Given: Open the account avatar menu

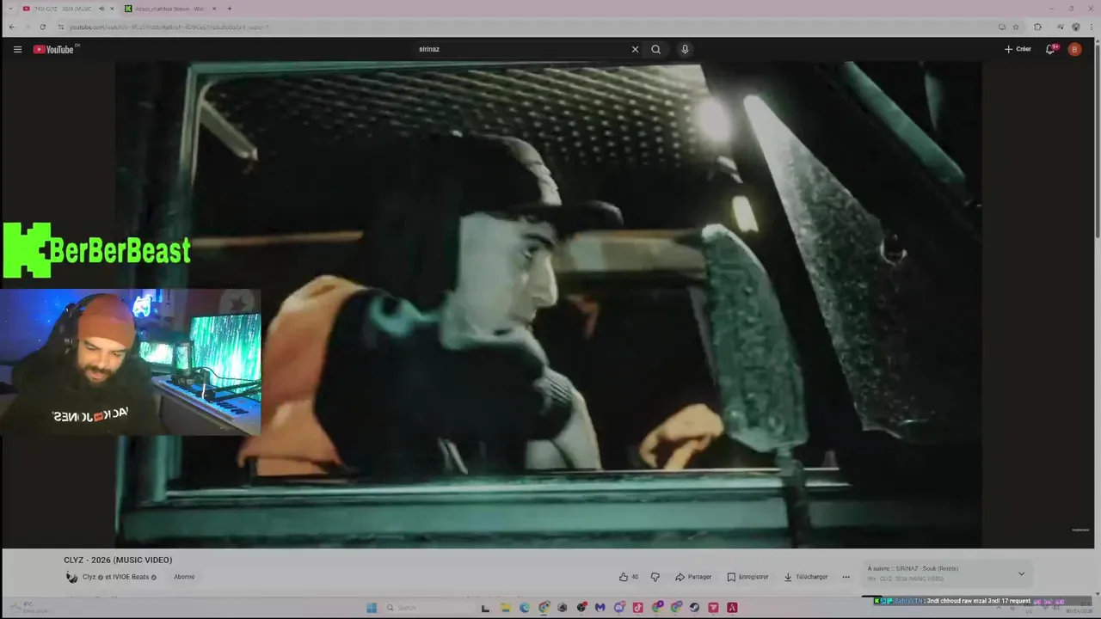Looking at the screenshot, I should click(1074, 49).
